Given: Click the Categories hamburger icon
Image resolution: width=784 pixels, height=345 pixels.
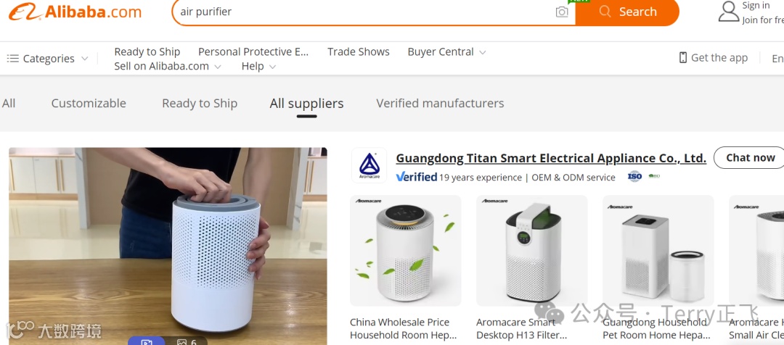Looking at the screenshot, I should [12, 59].
